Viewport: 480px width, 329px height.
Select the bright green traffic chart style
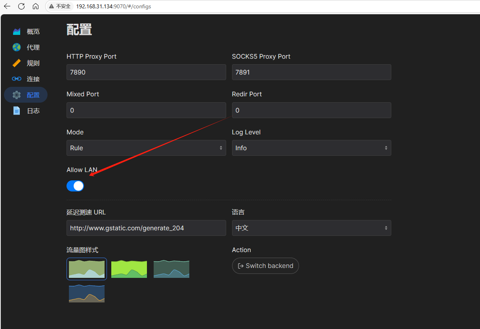(129, 269)
